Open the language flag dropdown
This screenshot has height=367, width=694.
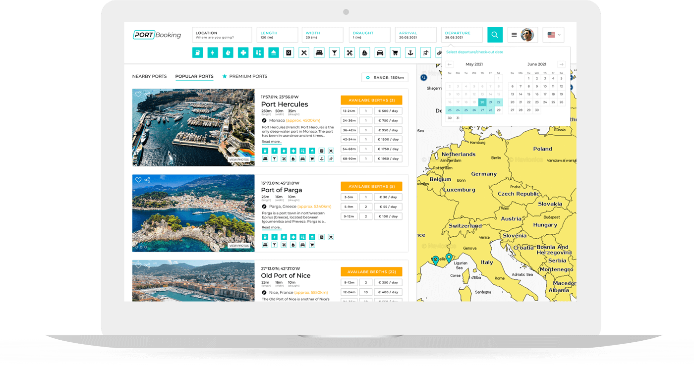pos(553,35)
